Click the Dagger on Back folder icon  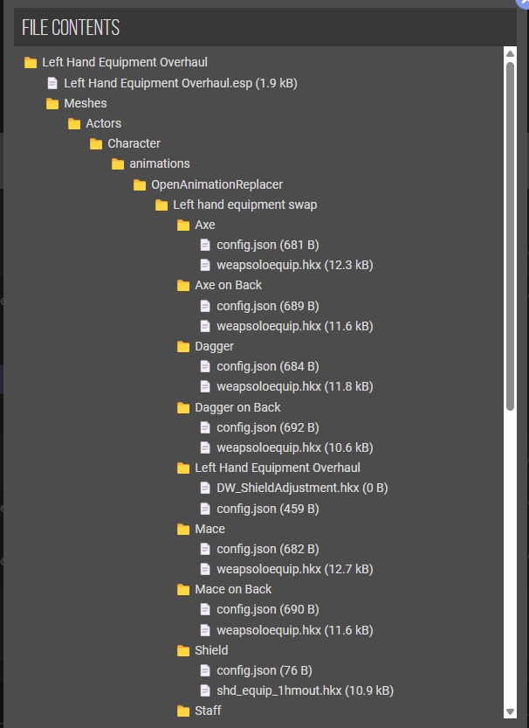click(x=183, y=407)
